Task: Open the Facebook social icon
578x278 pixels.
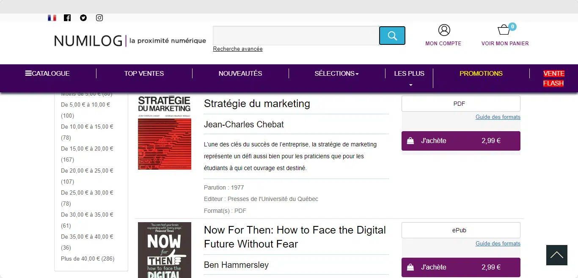Action: coord(67,18)
